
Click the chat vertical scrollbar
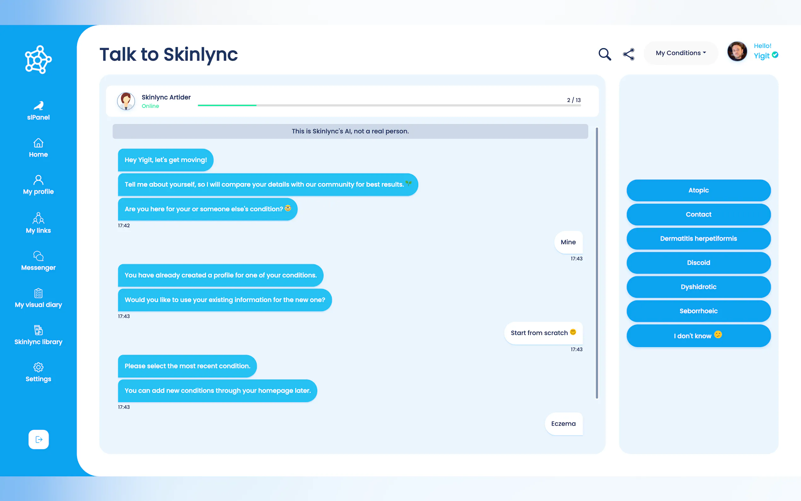[x=597, y=263]
